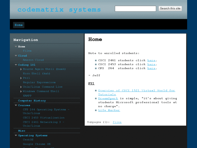
Task: Open the Files subpage link
Action: (x=117, y=122)
